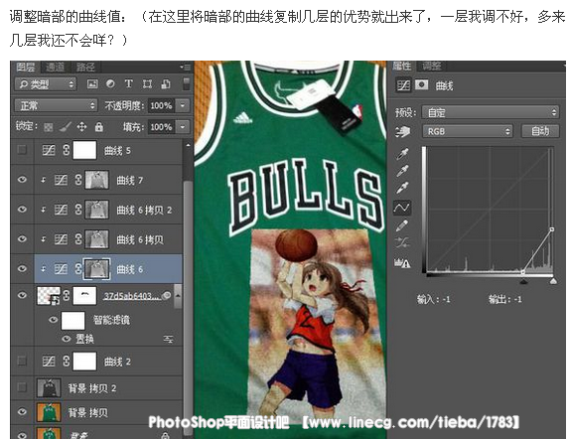Open the 不透明度 100% slider arrow
The width and height of the screenshot is (569, 439).
pyautogui.click(x=183, y=105)
